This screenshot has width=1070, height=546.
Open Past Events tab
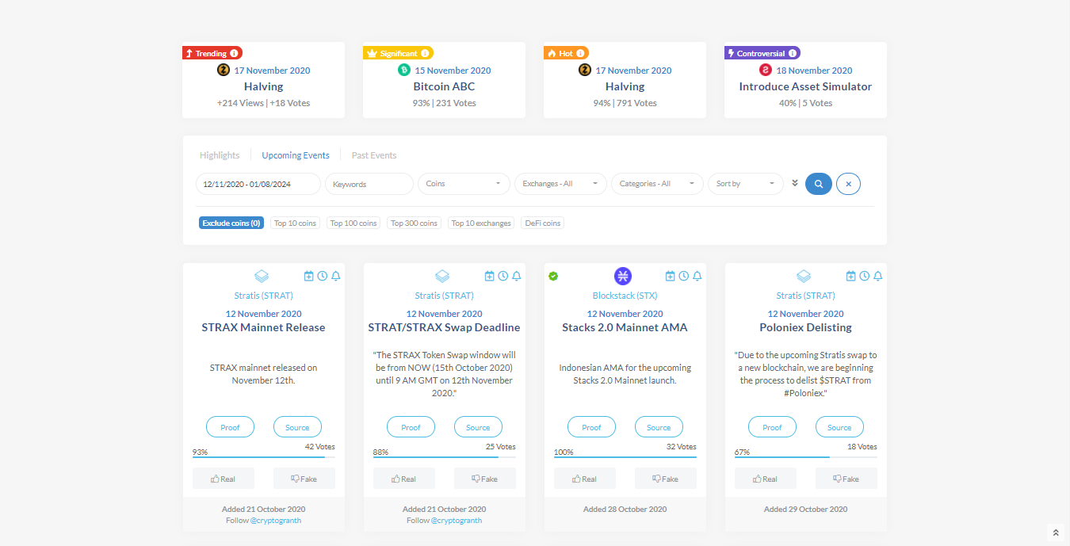[374, 155]
